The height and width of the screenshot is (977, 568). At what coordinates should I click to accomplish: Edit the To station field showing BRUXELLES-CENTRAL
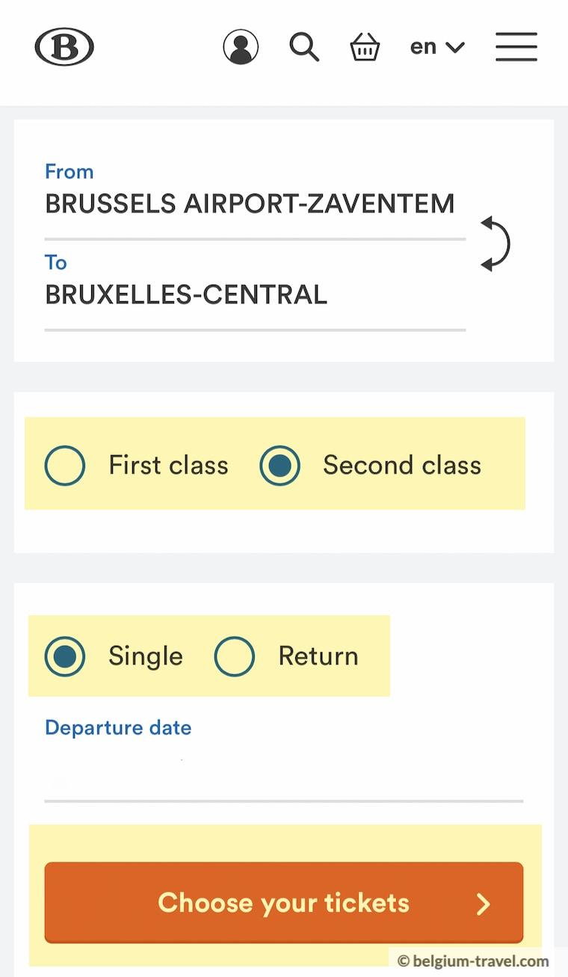186,295
